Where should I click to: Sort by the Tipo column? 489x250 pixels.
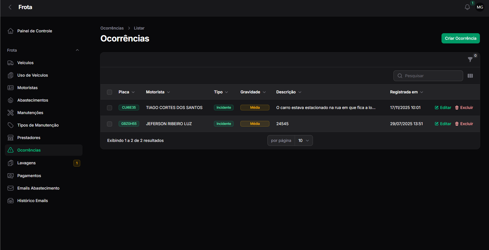221,92
